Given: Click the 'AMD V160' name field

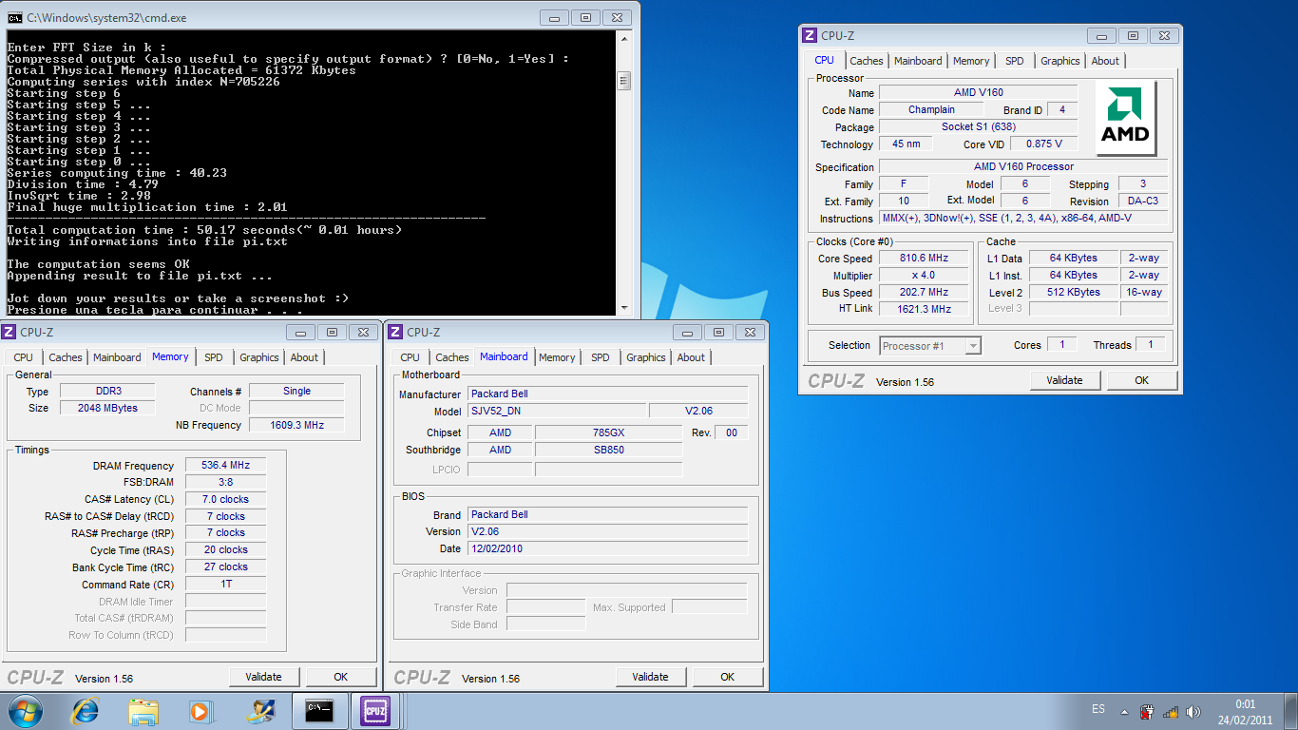Looking at the screenshot, I should pyautogui.click(x=978, y=92).
